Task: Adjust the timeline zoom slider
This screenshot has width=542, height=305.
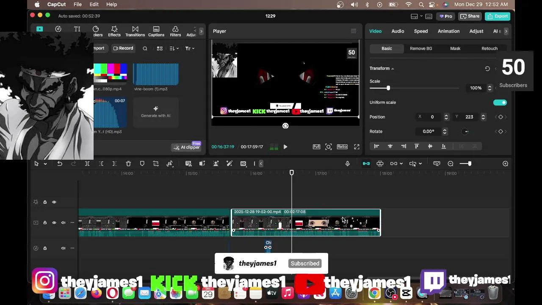Action: (x=469, y=164)
